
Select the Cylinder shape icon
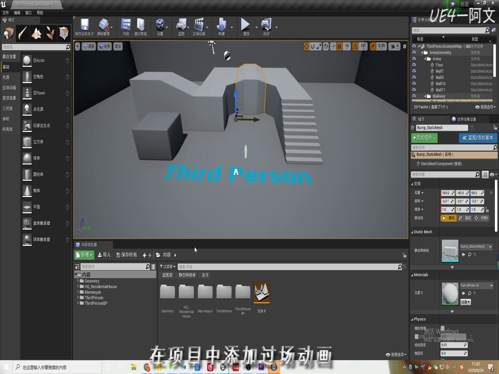pyautogui.click(x=27, y=175)
